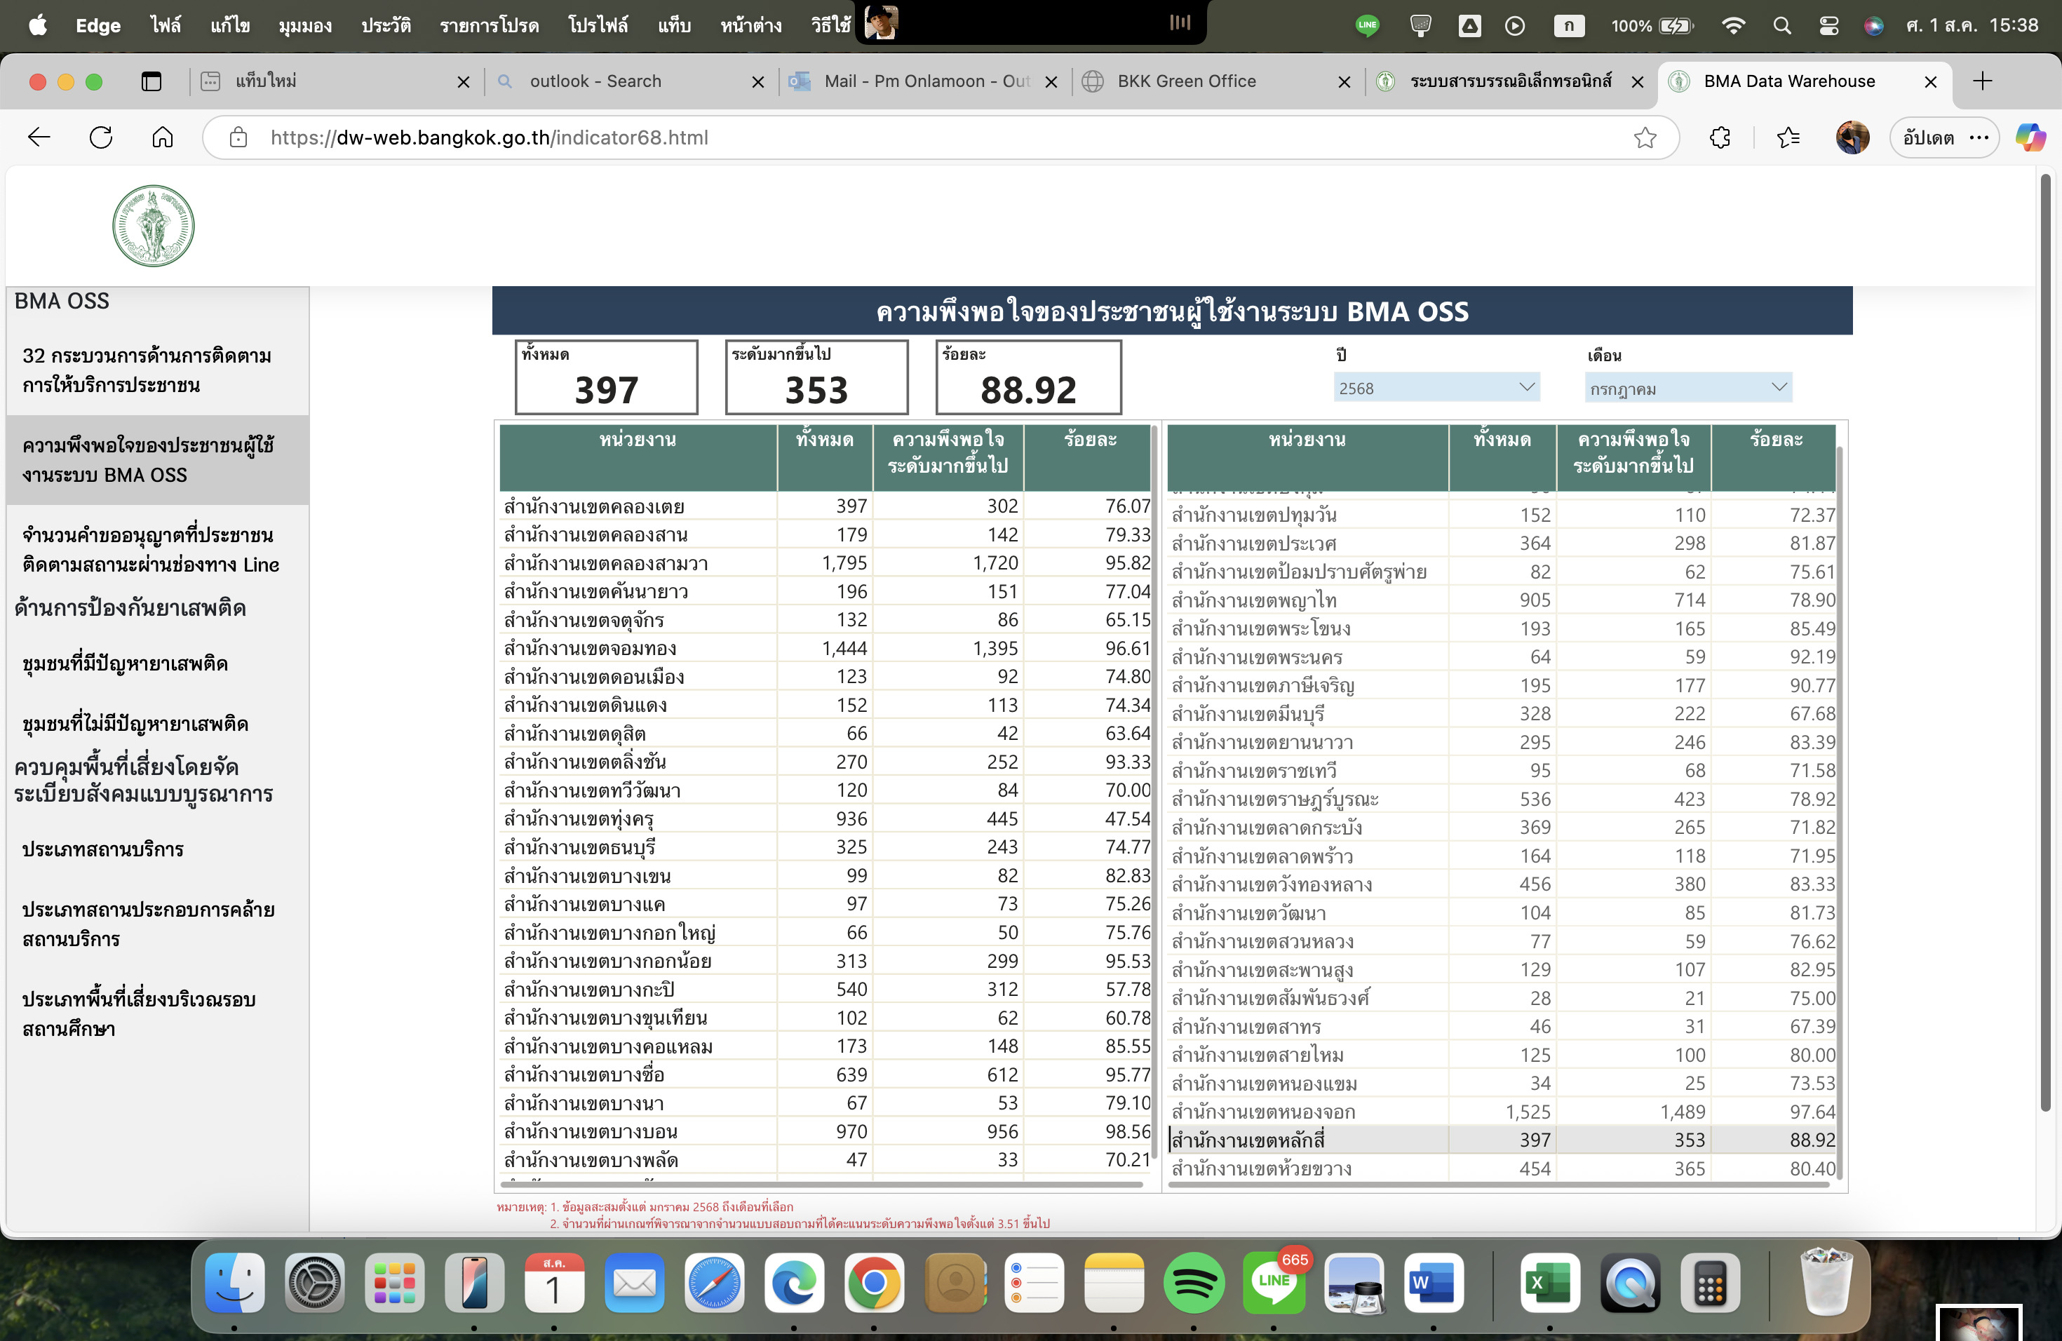Open the Wi-Fi menu bar icon
The image size is (2062, 1341).
pos(1733,26)
